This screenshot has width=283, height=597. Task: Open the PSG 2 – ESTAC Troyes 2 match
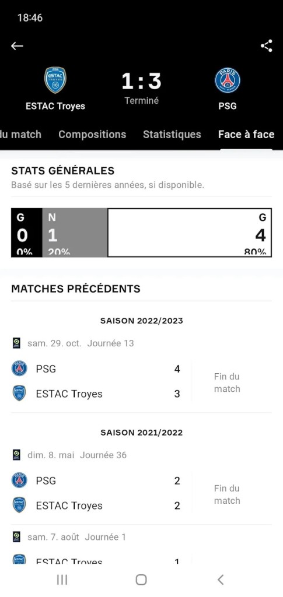point(141,493)
